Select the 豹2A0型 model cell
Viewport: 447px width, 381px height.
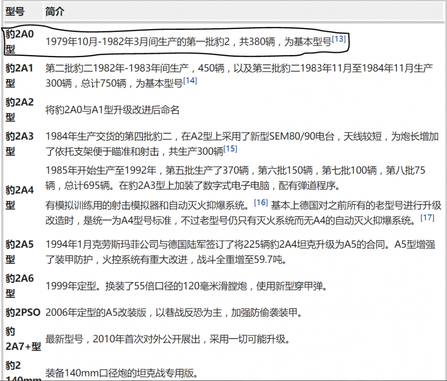tap(20, 42)
